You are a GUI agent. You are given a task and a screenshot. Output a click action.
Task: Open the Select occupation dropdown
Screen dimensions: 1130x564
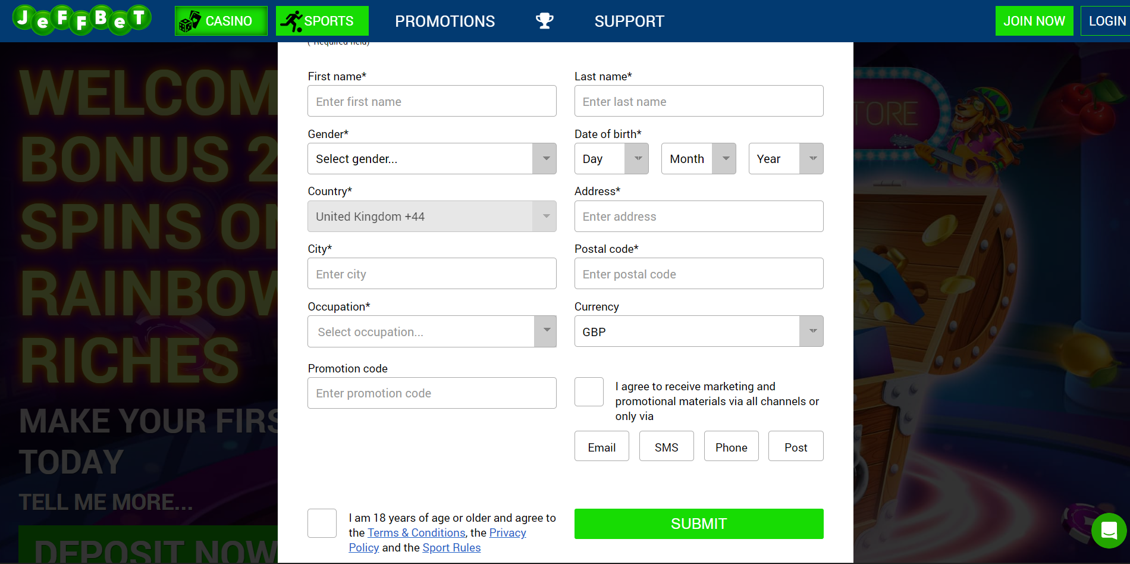pyautogui.click(x=432, y=331)
